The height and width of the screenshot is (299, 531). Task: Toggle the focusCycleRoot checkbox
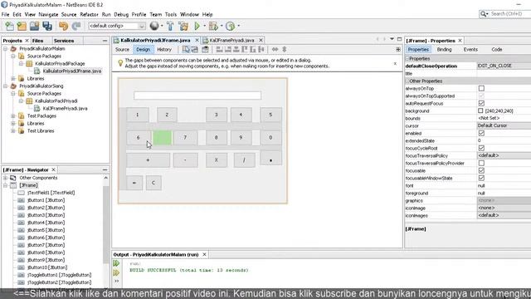click(481, 148)
